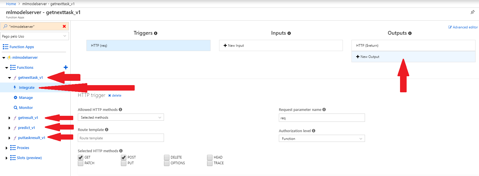Show info for Request parameter name
The image size is (479, 176).
click(x=324, y=109)
